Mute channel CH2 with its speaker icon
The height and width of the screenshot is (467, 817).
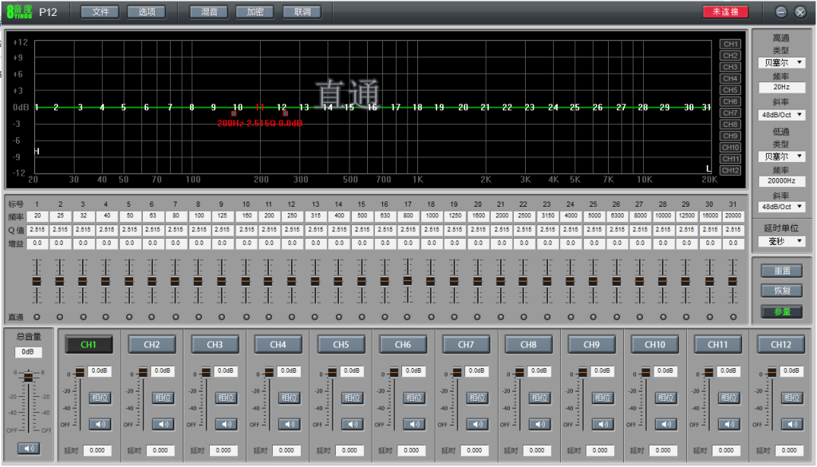coord(163,424)
